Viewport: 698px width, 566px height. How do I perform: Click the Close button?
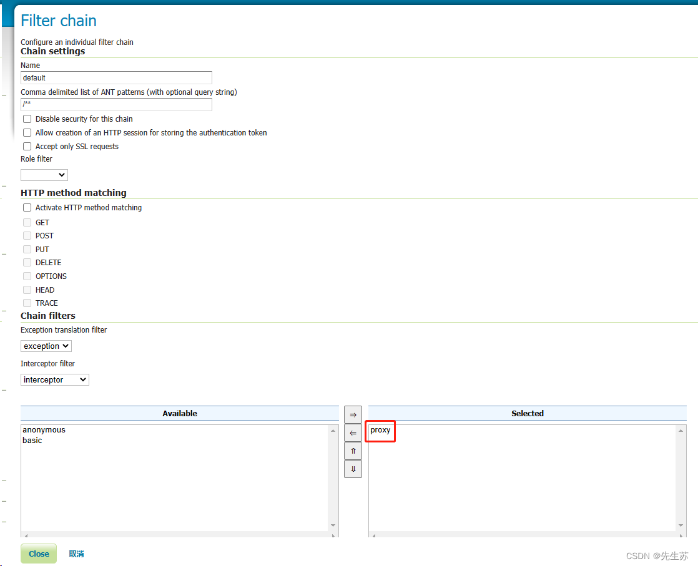(38, 554)
